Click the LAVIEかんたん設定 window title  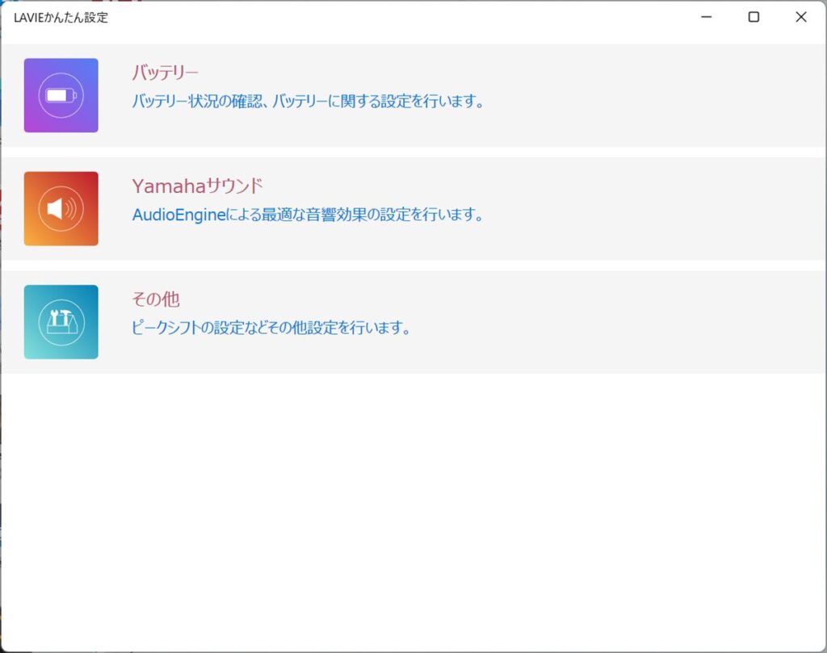tap(61, 18)
